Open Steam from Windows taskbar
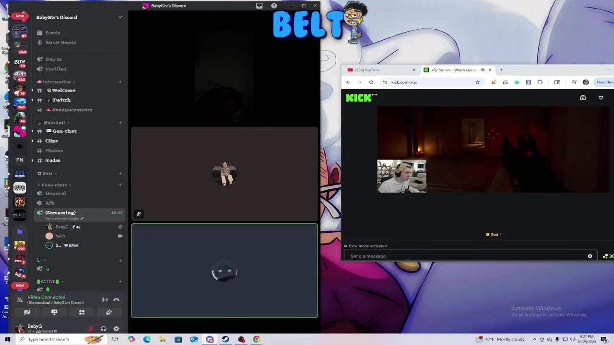 (225, 339)
